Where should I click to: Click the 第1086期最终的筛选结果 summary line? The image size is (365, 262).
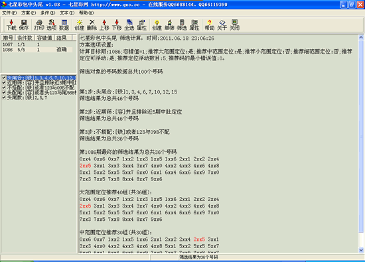pyautogui.click(x=128, y=152)
